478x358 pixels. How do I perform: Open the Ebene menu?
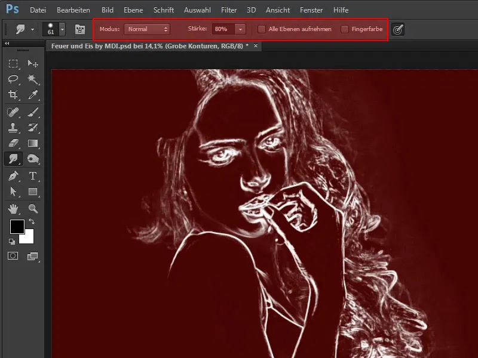(x=133, y=10)
